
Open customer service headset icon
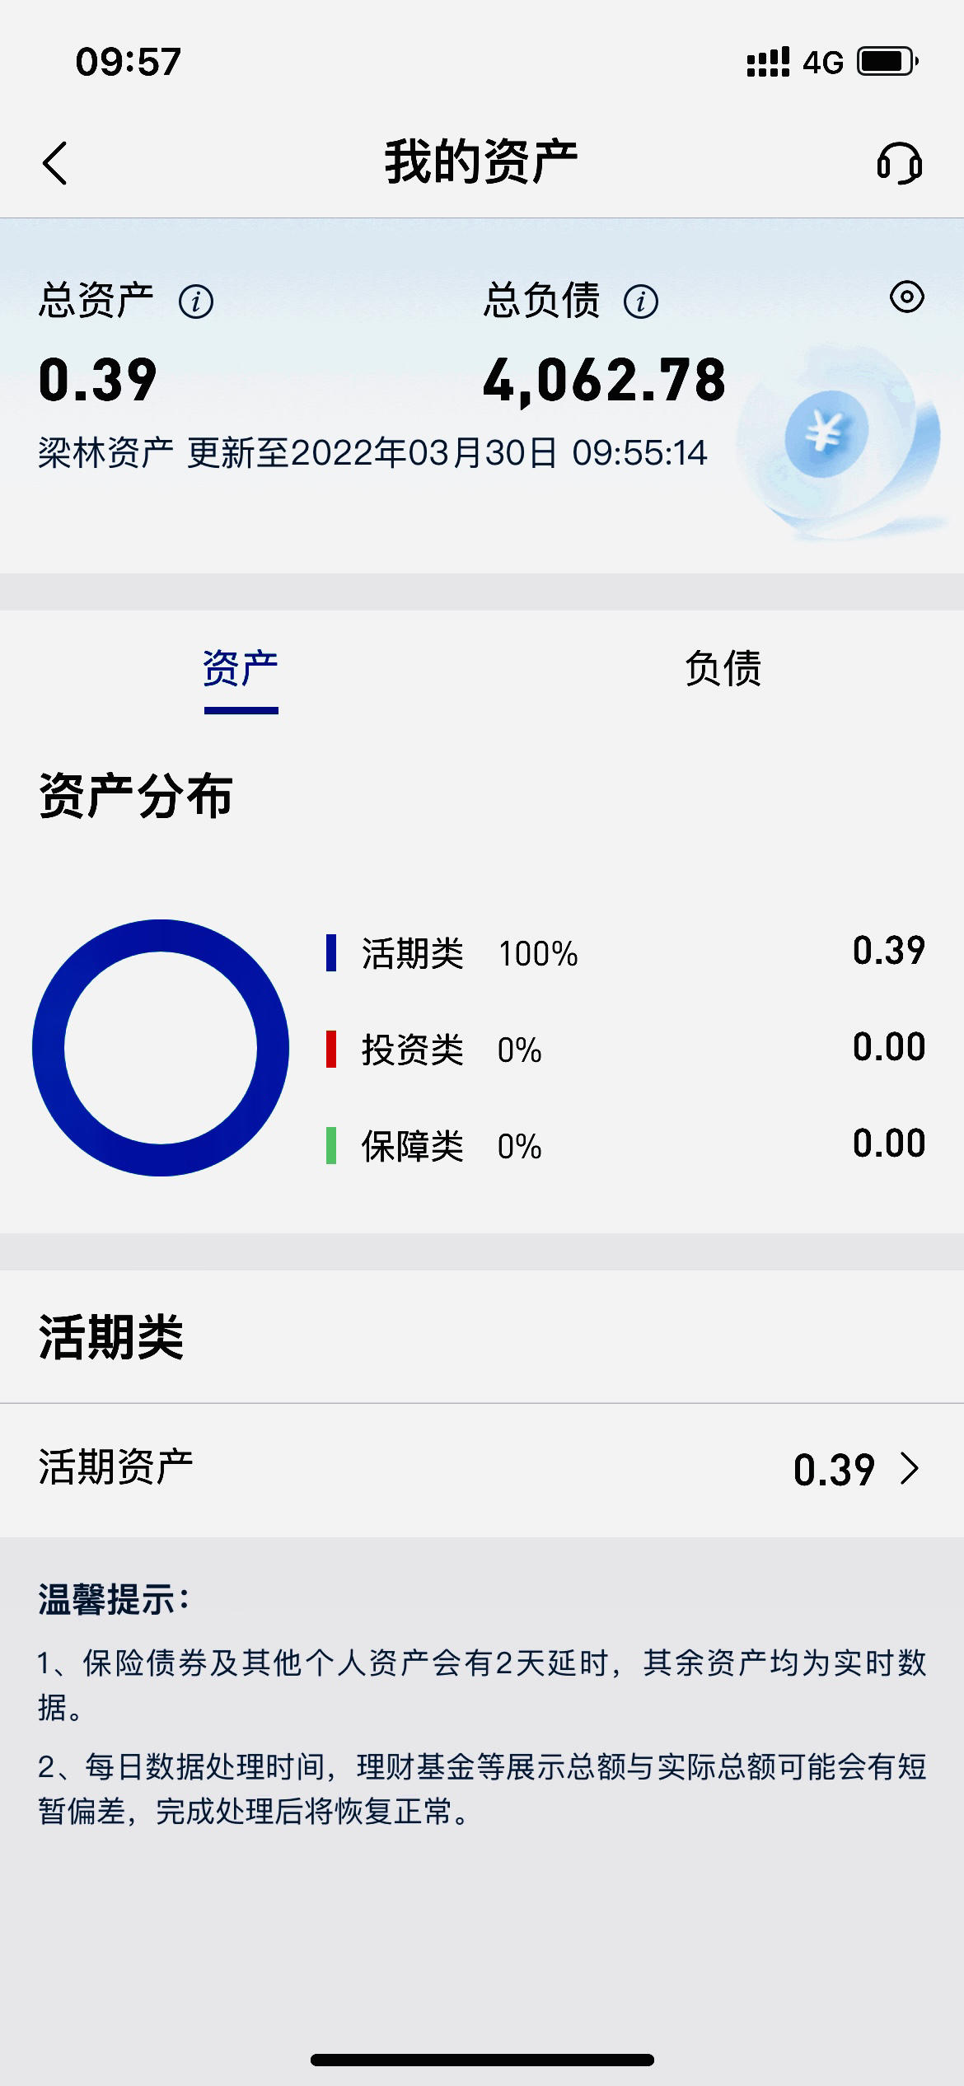pyautogui.click(x=899, y=163)
